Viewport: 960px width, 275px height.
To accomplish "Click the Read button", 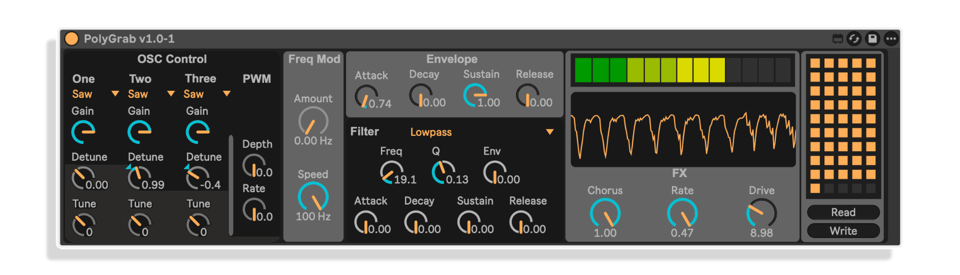I will (x=843, y=212).
